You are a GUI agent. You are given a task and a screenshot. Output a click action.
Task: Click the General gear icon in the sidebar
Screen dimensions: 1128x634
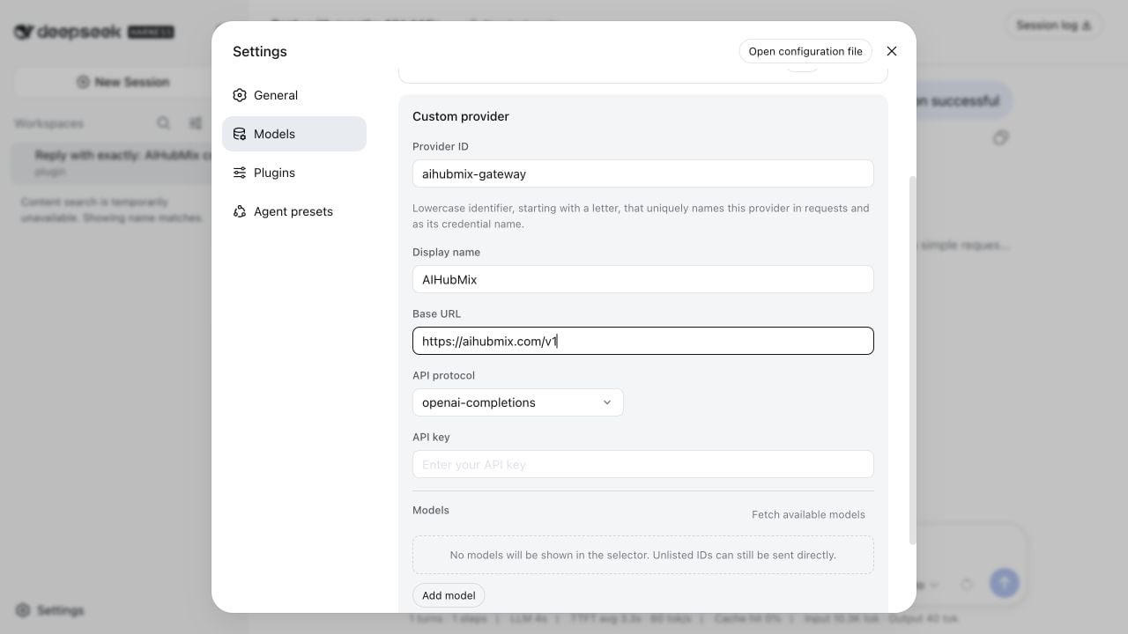[x=240, y=95]
